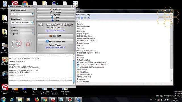Viewport: 182px width, 102px height.
Task: Click the toolbar icon right of the Help icon
Action: [85, 18]
